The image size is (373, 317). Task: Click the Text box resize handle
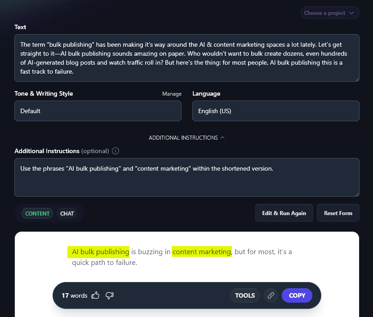[357, 80]
